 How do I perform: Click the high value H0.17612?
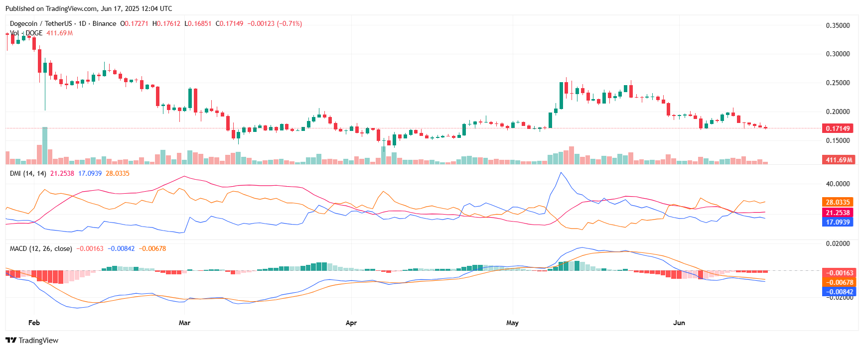(166, 23)
